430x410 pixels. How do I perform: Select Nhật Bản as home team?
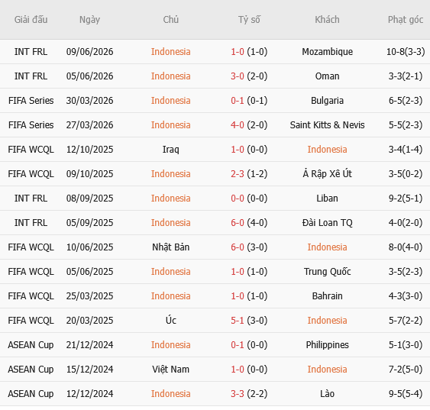[x=170, y=247]
